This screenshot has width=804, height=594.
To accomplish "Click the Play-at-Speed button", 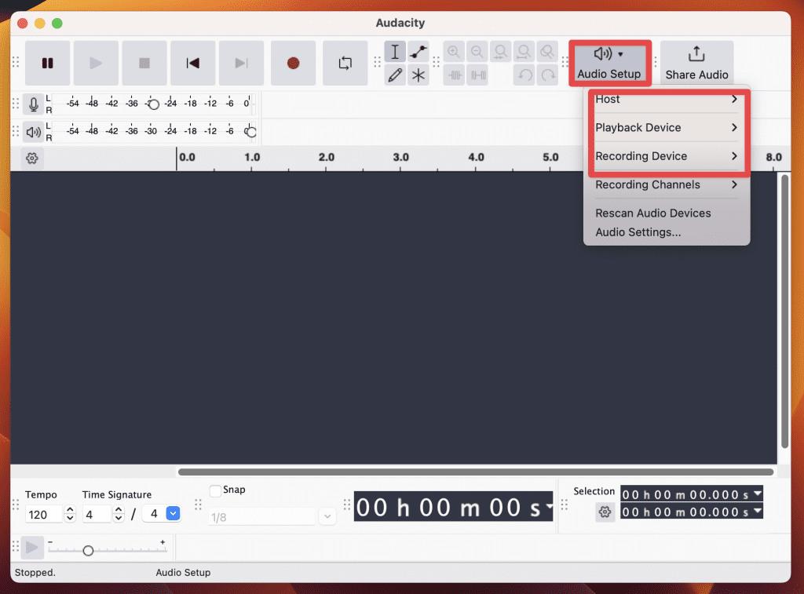I will click(x=31, y=548).
